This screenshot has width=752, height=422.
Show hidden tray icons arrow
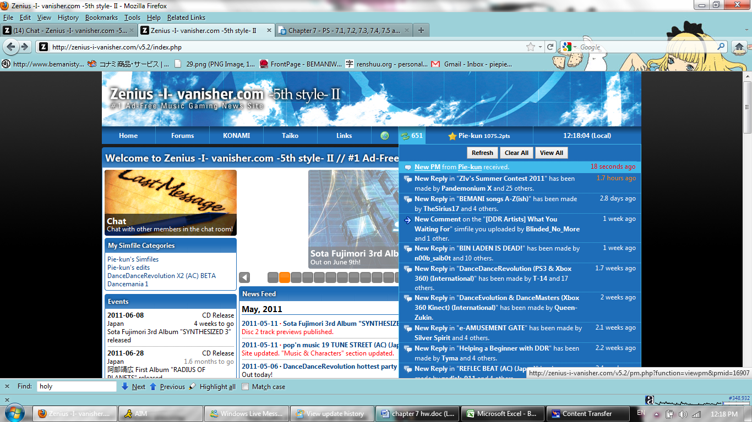point(657,414)
